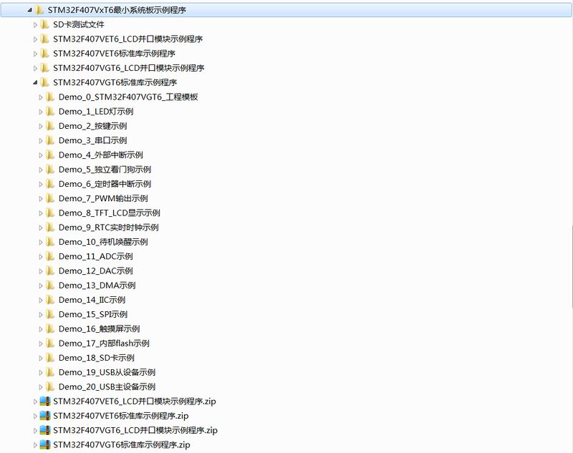
Task: Collapse the STM32F407VGT6标准库示例程序 folder
Action: coord(35,83)
